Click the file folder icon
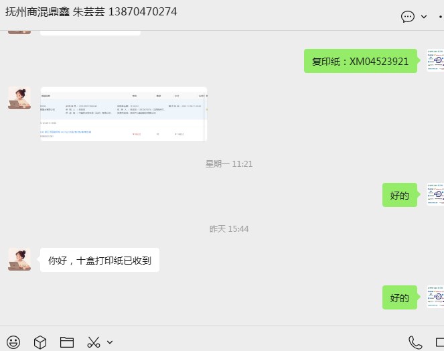This screenshot has width=444, height=351. (x=67, y=342)
